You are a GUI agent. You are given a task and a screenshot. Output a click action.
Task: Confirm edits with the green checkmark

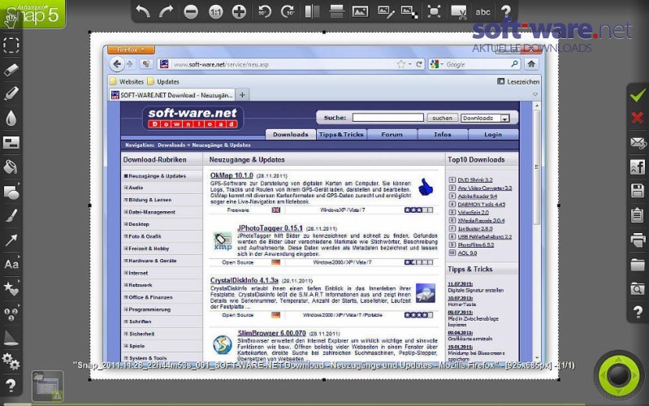click(x=638, y=95)
